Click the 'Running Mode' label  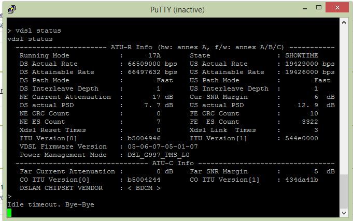coord(45,55)
